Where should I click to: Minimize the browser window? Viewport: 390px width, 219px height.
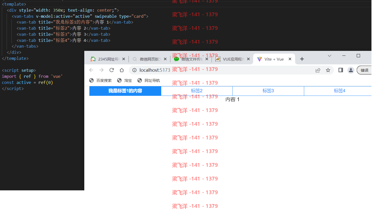pyautogui.click(x=344, y=56)
